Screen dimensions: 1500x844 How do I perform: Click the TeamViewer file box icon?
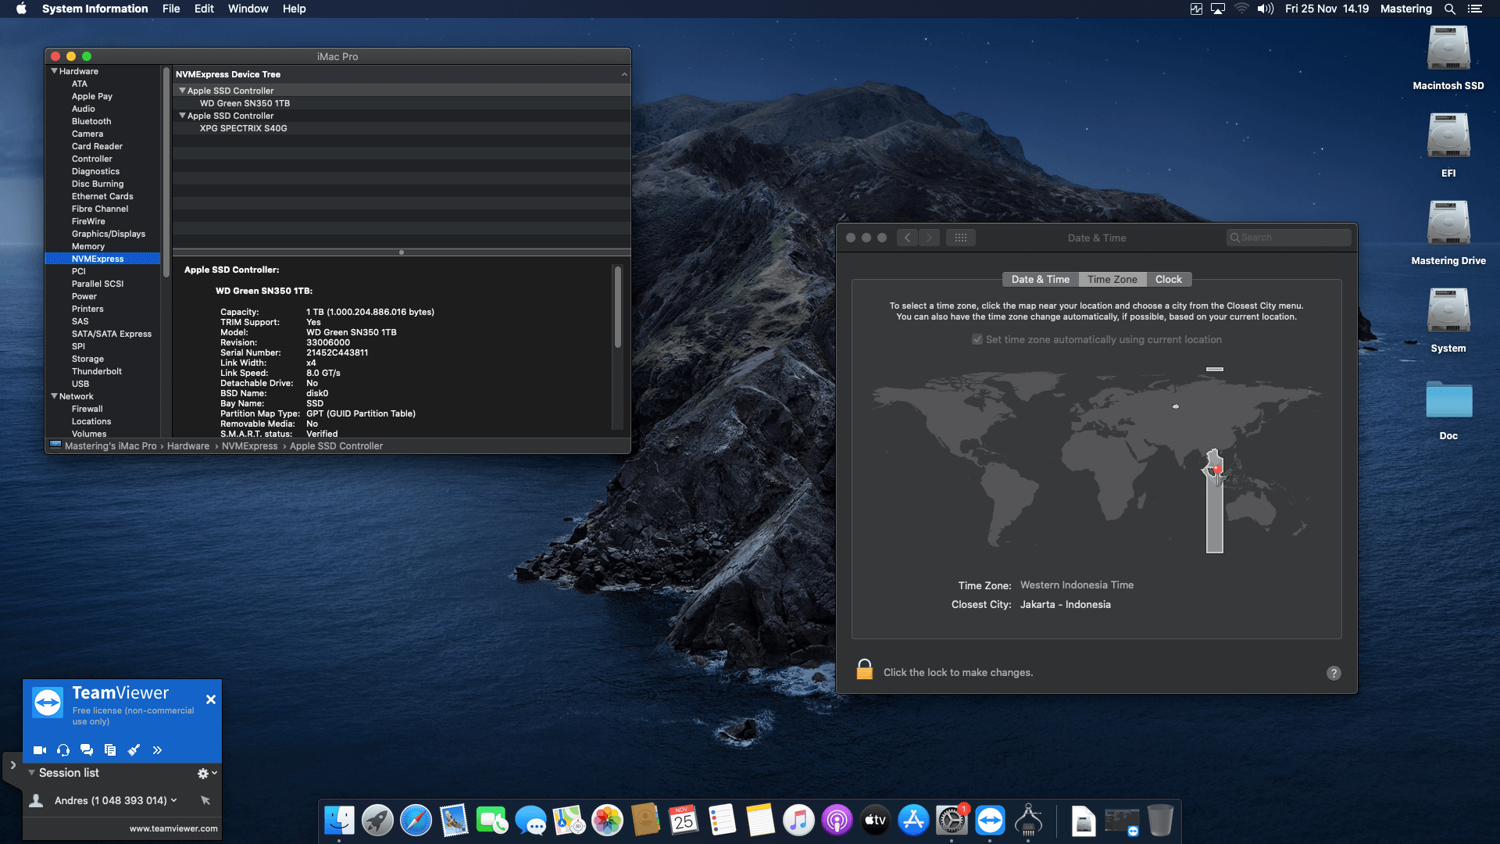point(110,750)
